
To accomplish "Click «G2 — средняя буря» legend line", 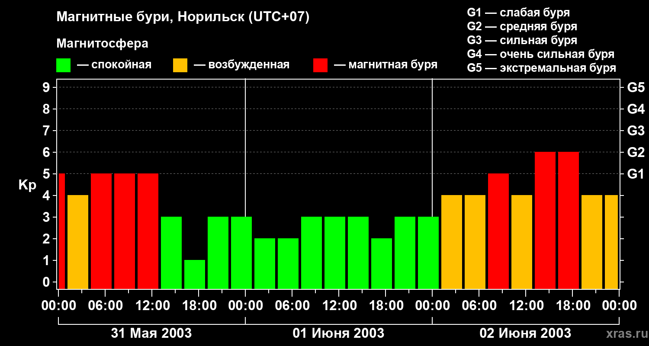I will pos(522,26).
